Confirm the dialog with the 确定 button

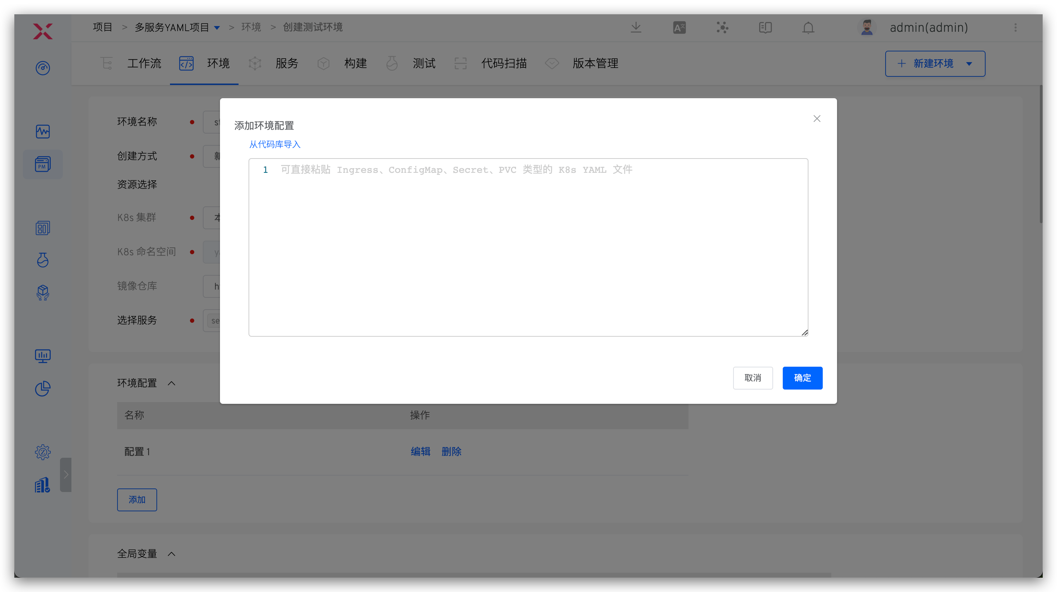802,378
